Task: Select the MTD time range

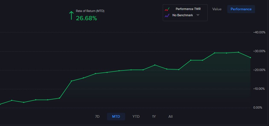Action: click(116, 117)
